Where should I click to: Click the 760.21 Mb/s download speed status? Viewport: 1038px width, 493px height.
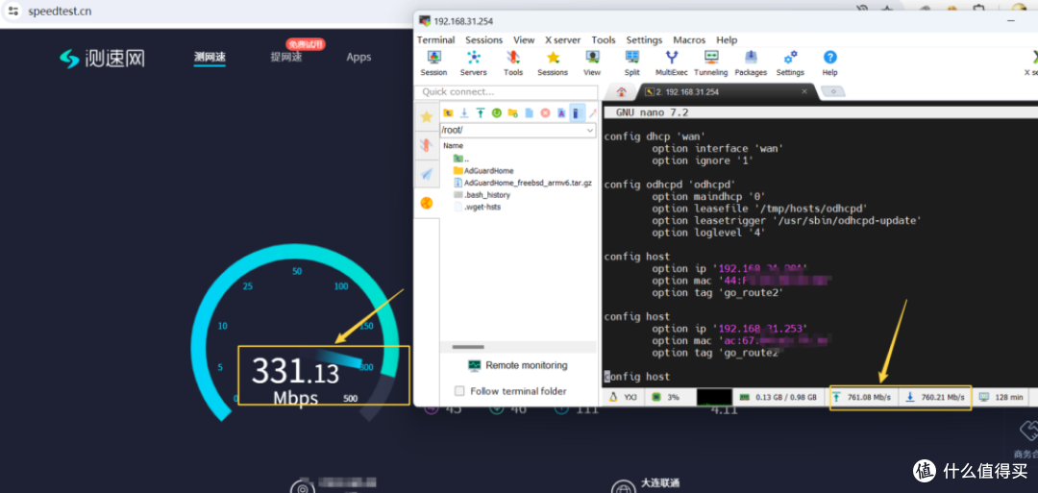coord(936,397)
